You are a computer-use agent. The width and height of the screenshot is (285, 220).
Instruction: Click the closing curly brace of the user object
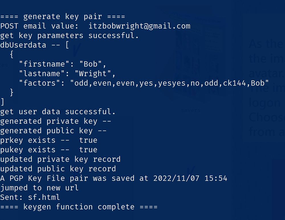pos(11,92)
